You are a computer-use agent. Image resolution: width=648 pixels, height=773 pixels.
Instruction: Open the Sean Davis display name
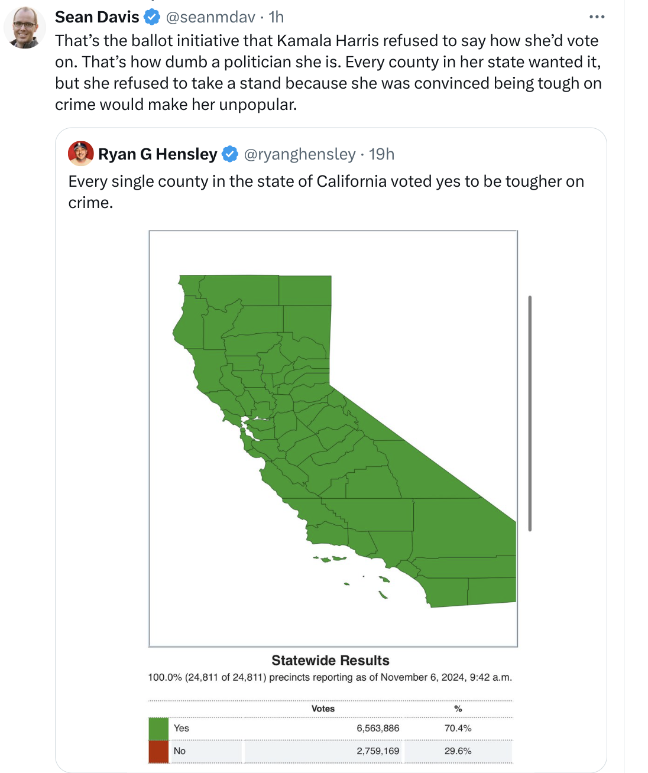pyautogui.click(x=97, y=17)
